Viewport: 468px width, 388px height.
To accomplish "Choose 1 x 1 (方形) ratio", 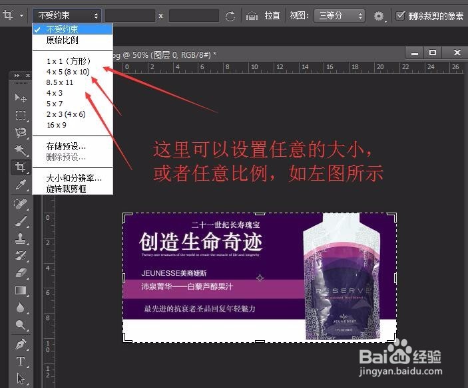I will [73, 61].
